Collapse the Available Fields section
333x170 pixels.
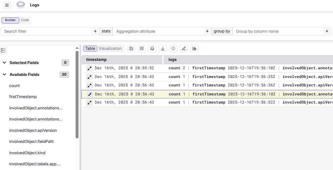[4, 75]
